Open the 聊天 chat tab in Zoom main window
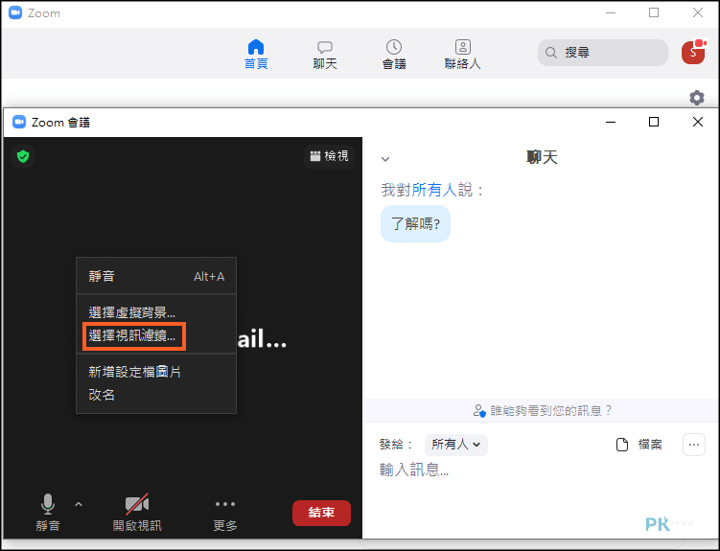This screenshot has height=551, width=720. tap(325, 54)
